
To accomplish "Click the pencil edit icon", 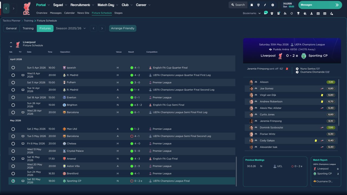I will point(265,5).
